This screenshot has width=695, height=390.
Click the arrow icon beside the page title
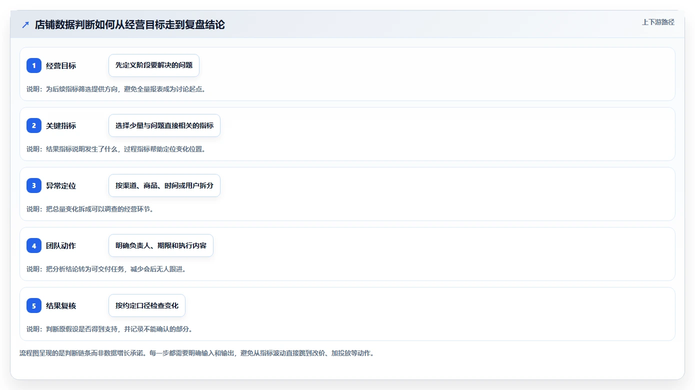coord(25,24)
